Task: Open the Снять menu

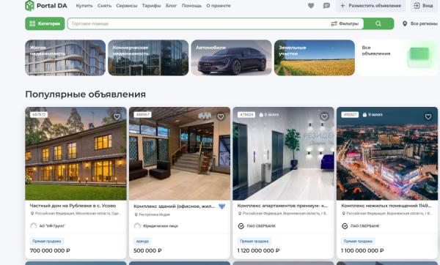Action: [104, 6]
